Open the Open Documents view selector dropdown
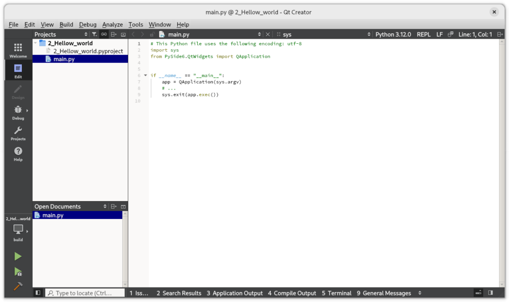Viewport: 509px width, 302px height. [105, 206]
